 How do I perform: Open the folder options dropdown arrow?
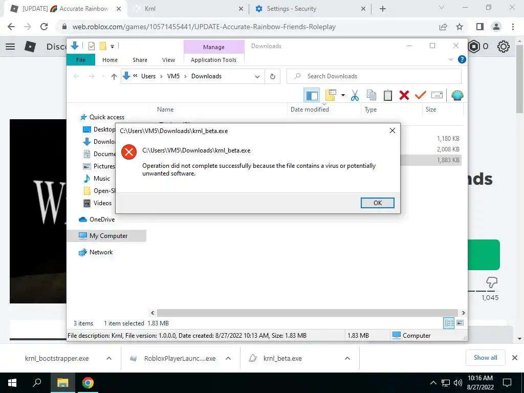343,95
